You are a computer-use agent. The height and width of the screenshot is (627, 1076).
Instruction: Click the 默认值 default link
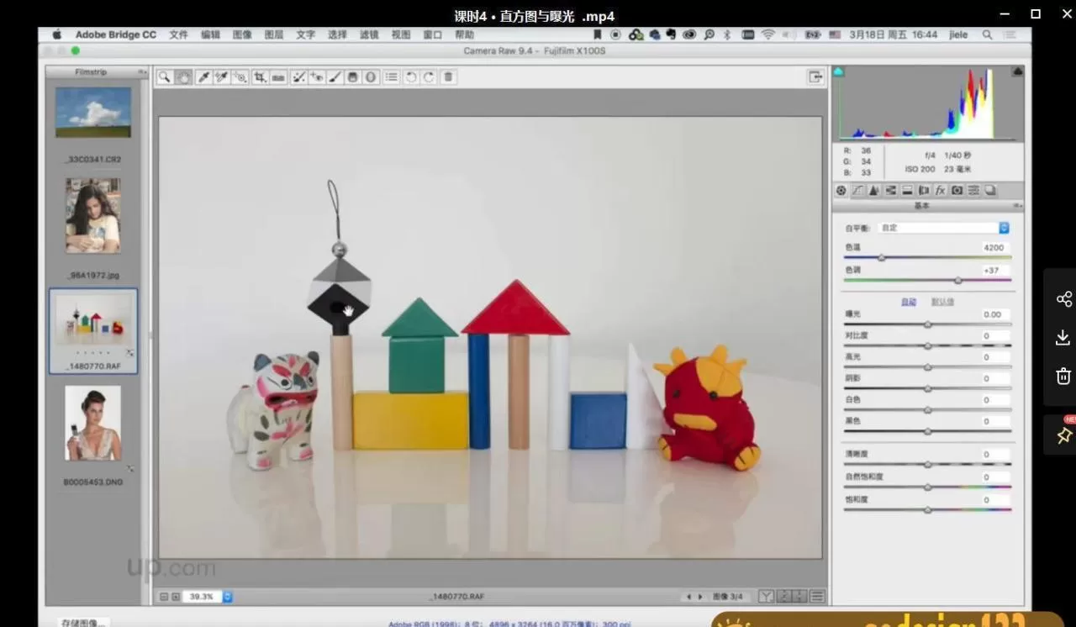pyautogui.click(x=942, y=302)
